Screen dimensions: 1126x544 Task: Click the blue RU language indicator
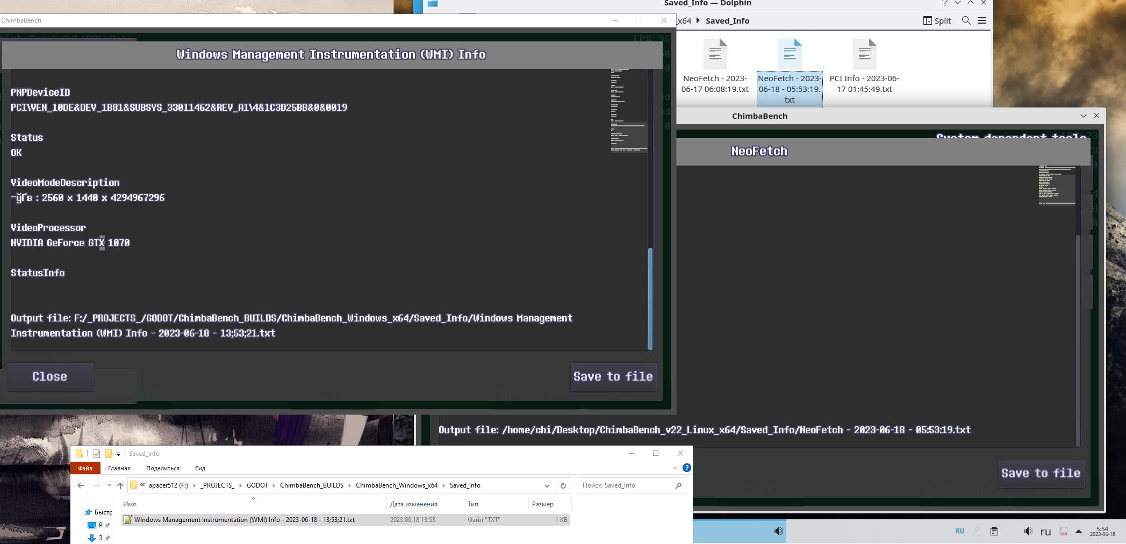pos(959,531)
